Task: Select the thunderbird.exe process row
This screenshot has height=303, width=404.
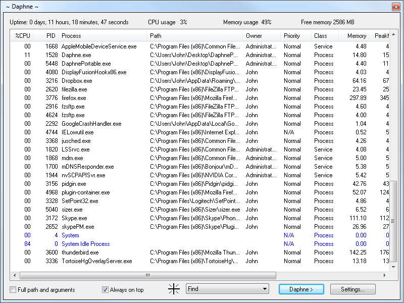Action: click(x=80, y=252)
